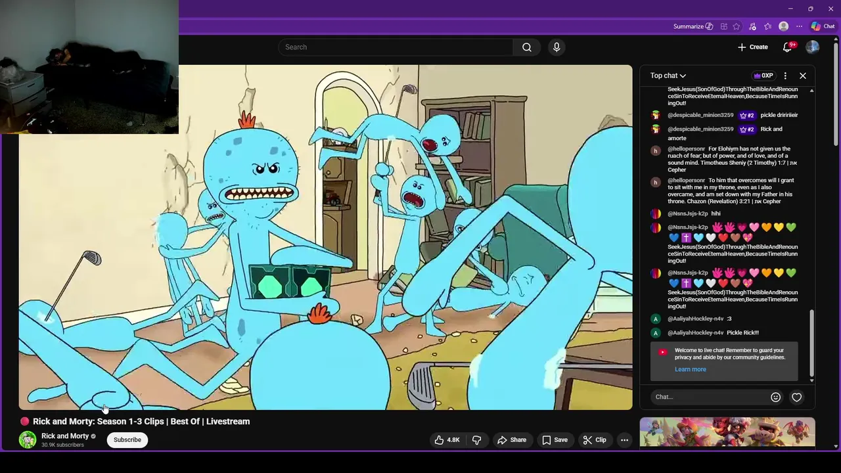
Task: Click the verified checkmark beside channel name
Action: tap(93, 436)
